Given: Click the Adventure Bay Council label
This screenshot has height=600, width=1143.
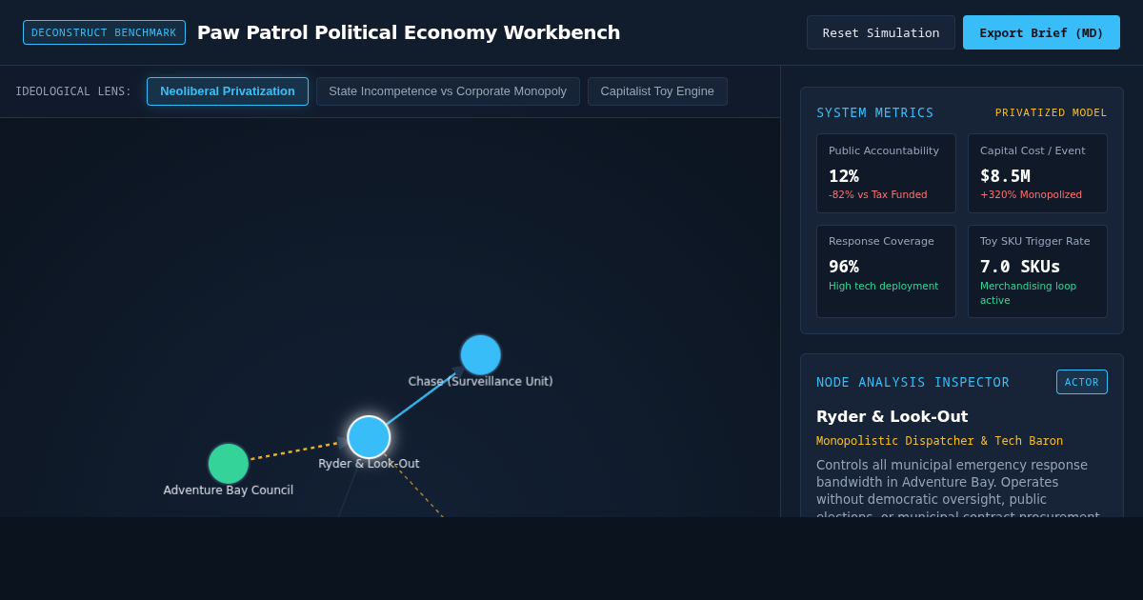Looking at the screenshot, I should tap(229, 490).
